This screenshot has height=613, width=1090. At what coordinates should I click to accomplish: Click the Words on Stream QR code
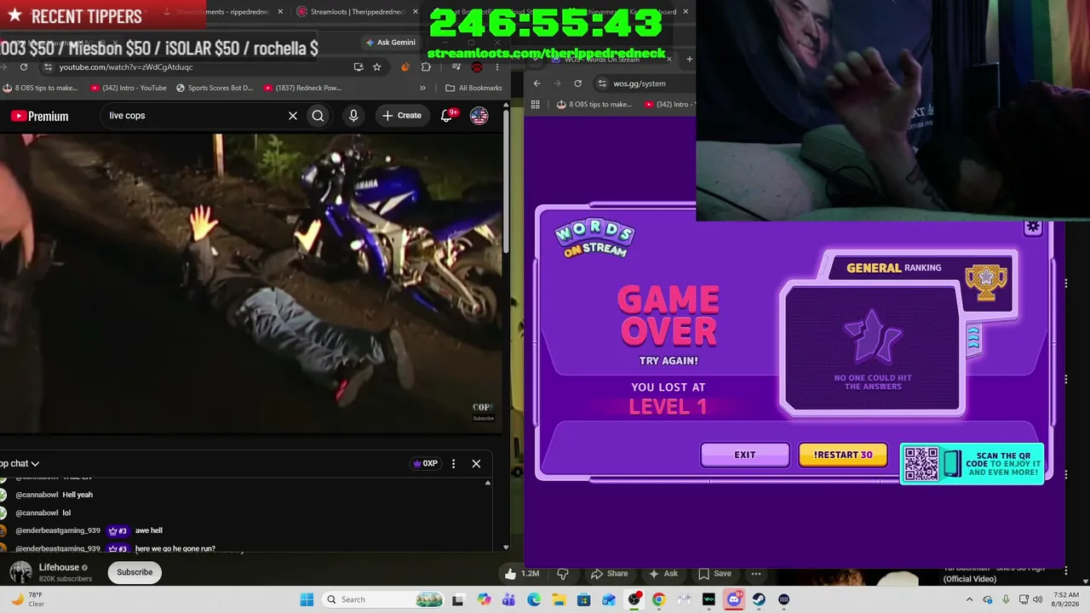(x=921, y=464)
